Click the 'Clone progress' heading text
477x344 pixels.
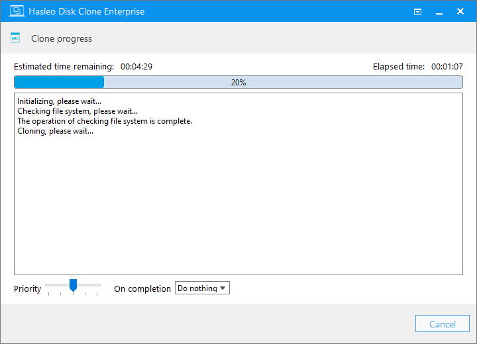(62, 38)
